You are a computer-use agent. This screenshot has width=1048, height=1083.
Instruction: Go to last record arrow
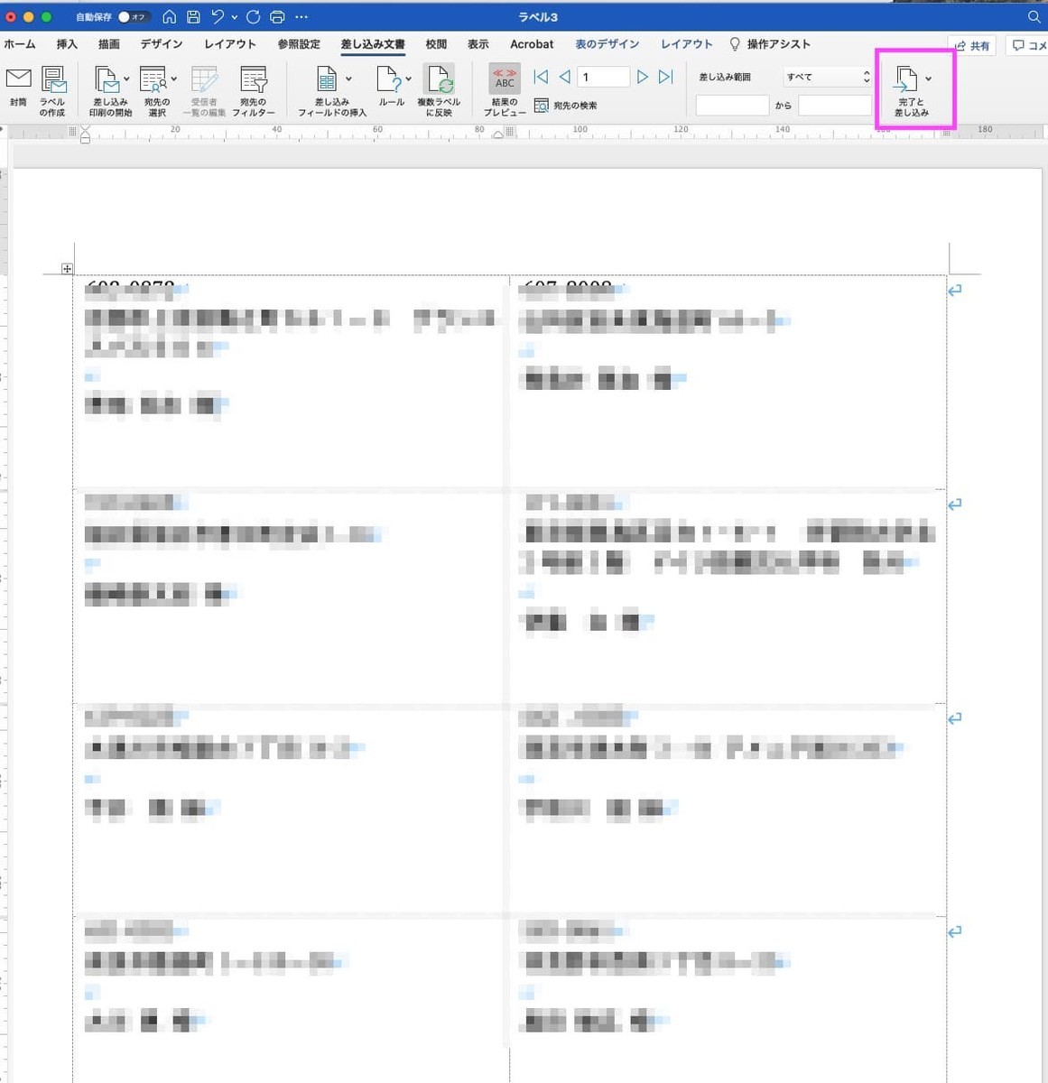coord(665,77)
